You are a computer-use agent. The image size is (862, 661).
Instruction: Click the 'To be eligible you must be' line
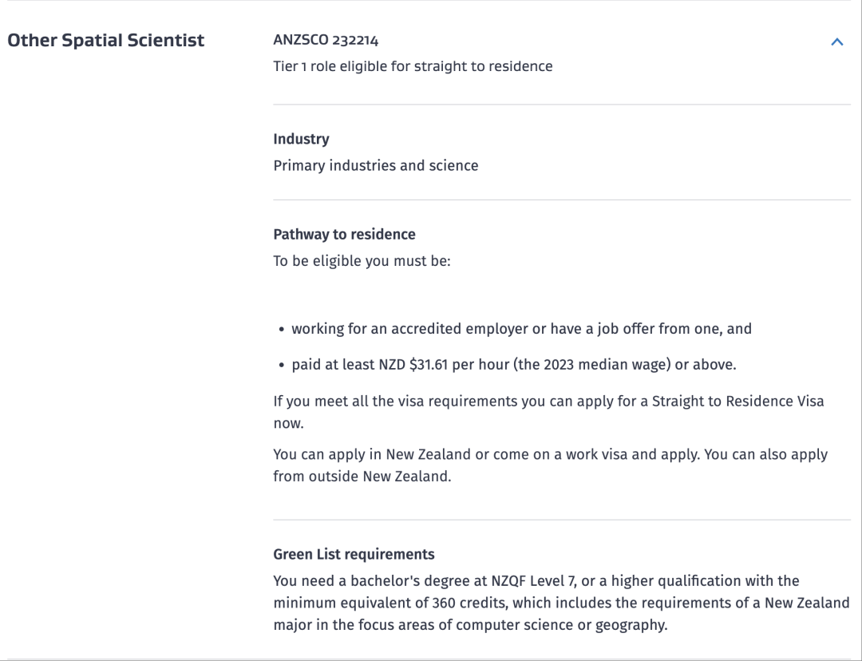362,261
